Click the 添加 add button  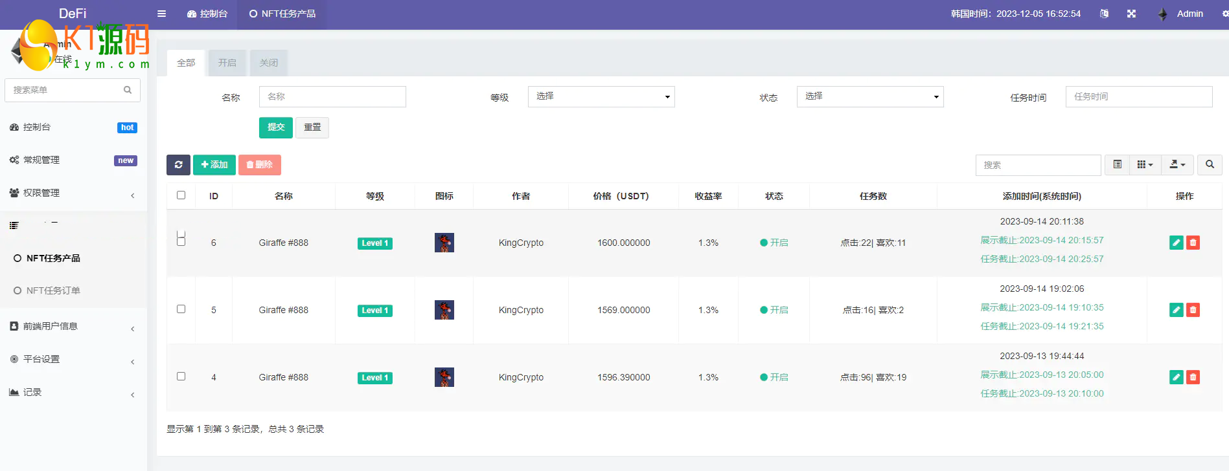[x=214, y=165]
